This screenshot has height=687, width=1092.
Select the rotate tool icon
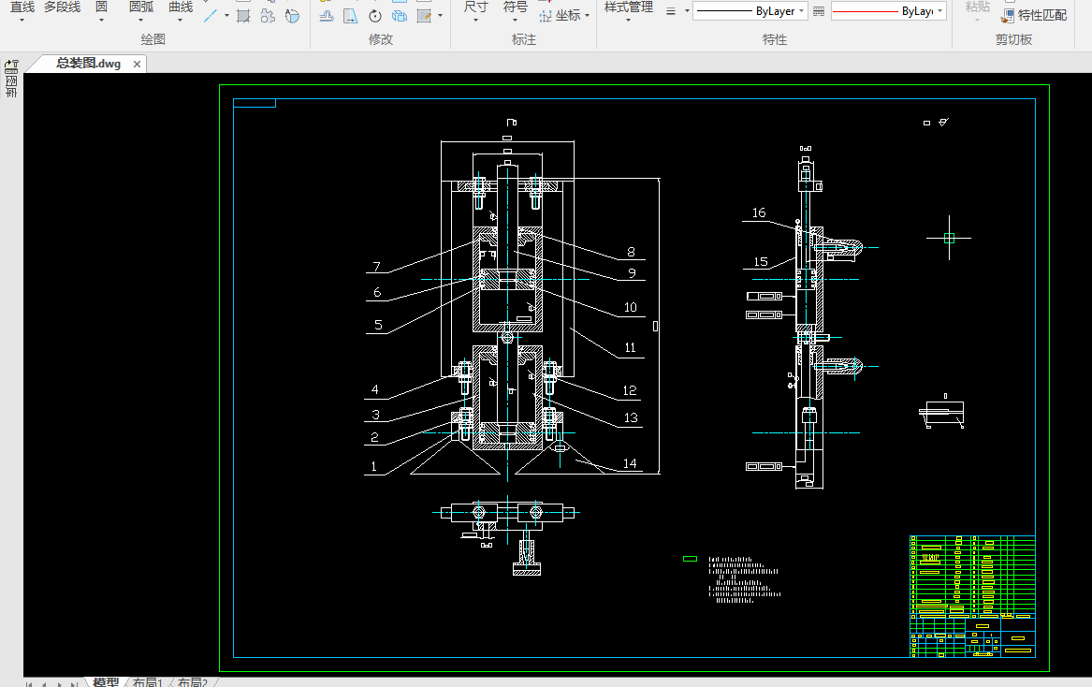pyautogui.click(x=374, y=16)
